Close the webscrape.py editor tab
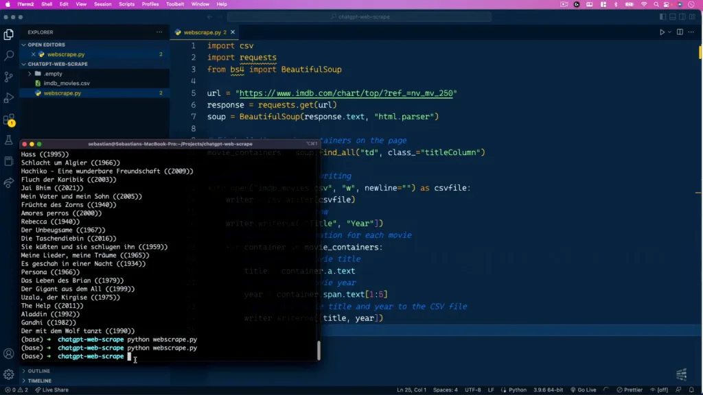 pos(233,32)
